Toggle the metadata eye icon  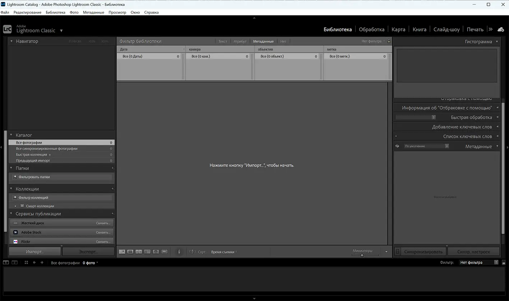click(397, 146)
